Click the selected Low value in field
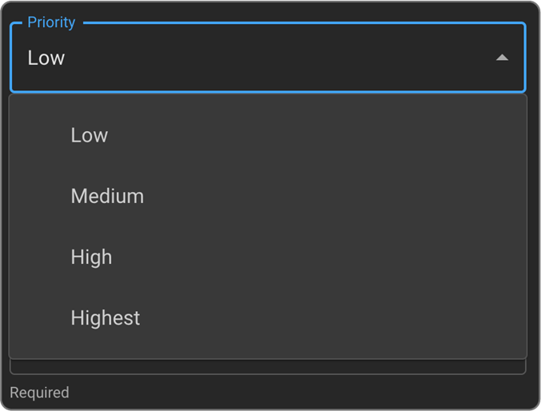541x411 pixels. [x=46, y=58]
